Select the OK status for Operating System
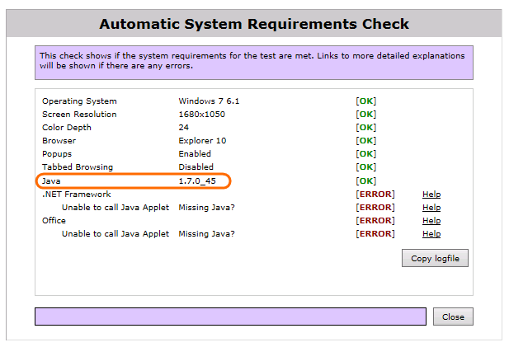 pyautogui.click(x=365, y=101)
